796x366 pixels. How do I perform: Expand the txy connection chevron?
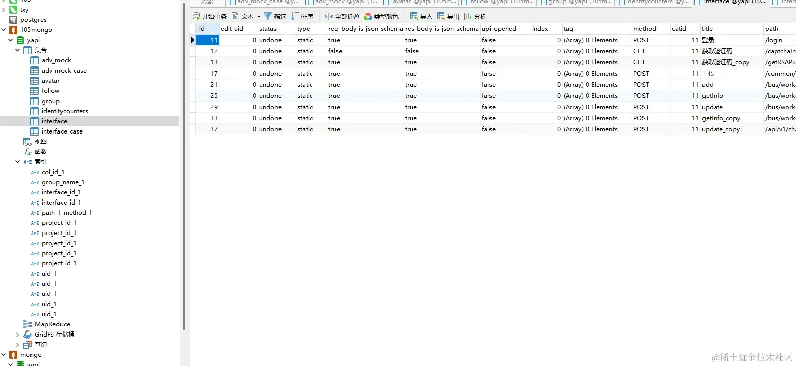coord(4,10)
